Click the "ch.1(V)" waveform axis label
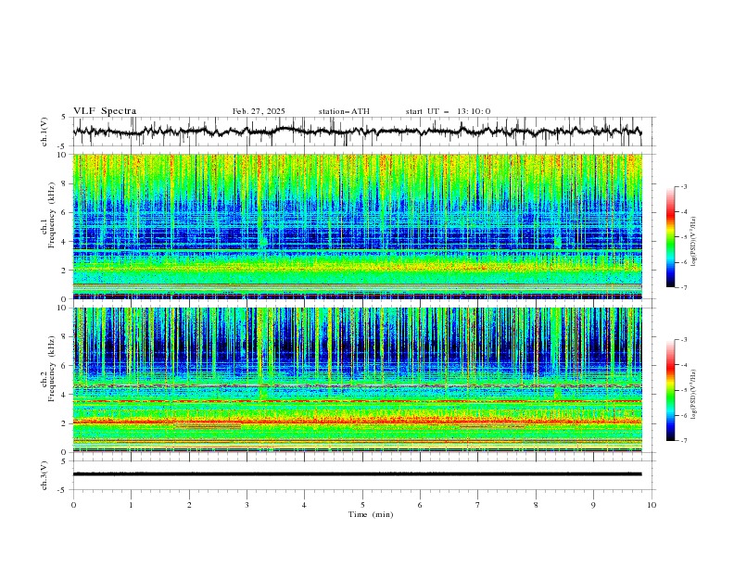This screenshot has height=567, width=734. point(44,132)
